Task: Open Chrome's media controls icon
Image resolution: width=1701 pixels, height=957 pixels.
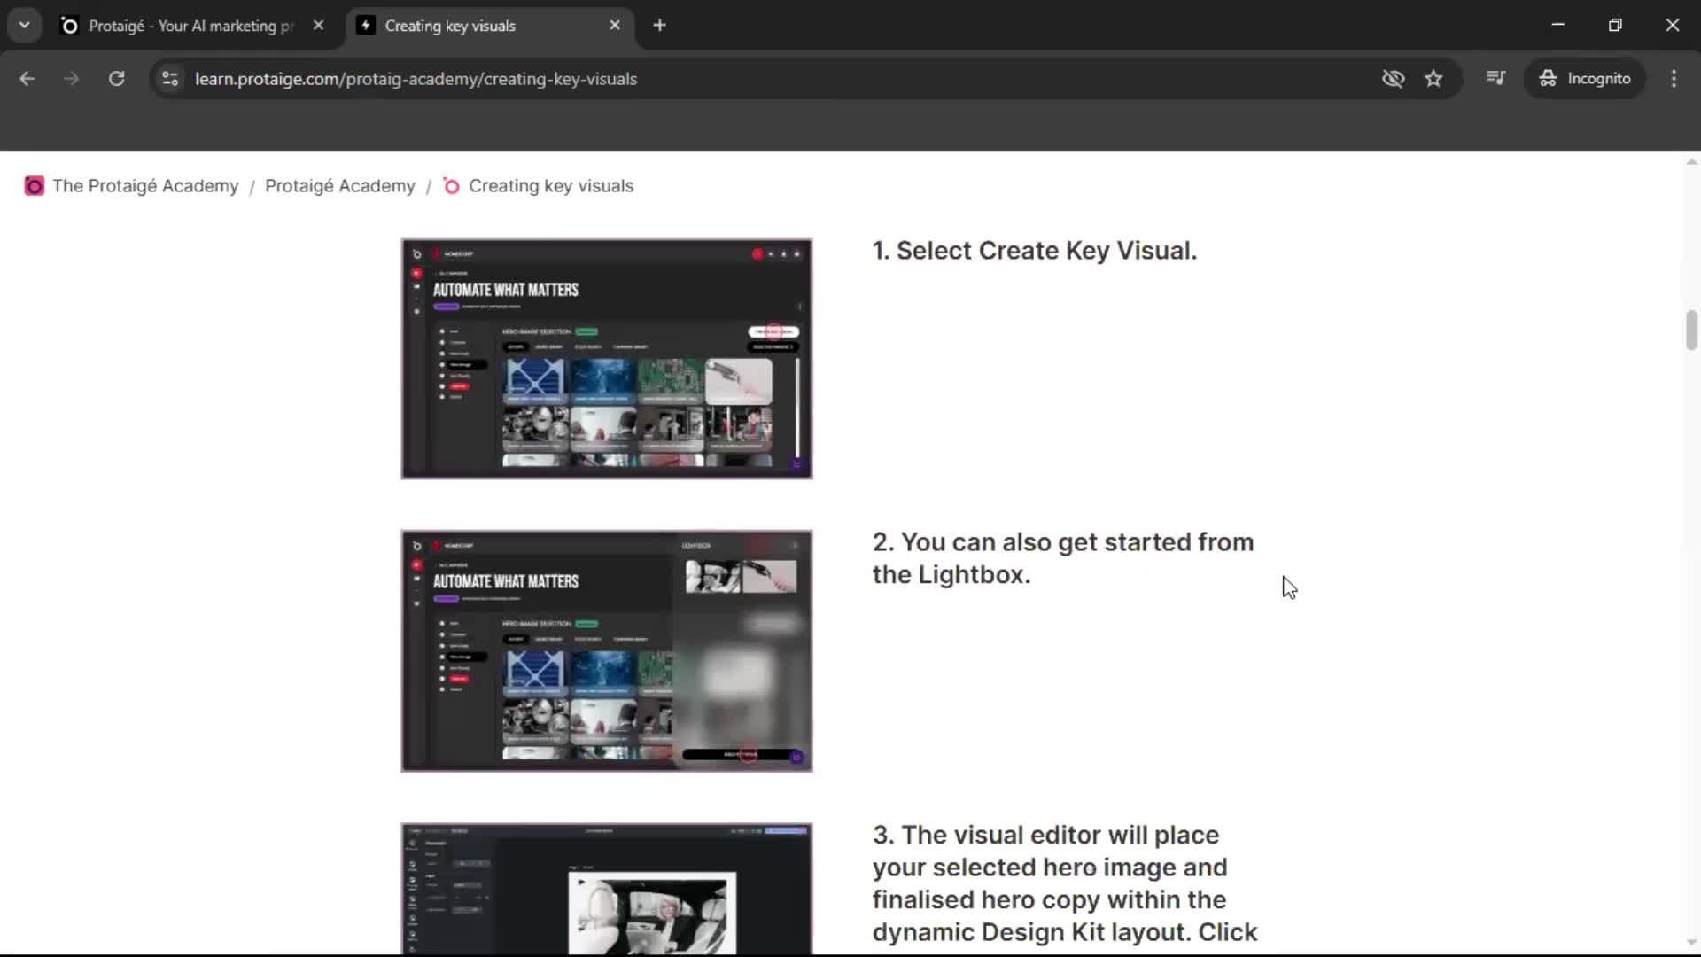Action: pos(1495,78)
